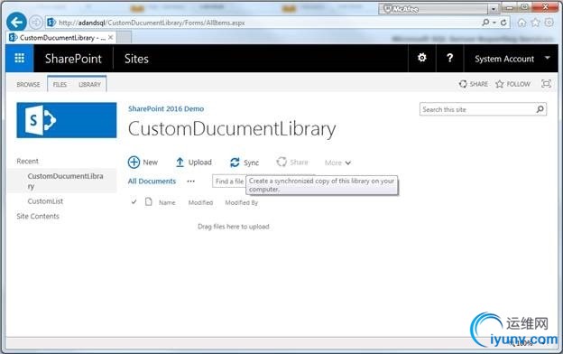This screenshot has width=563, height=354.
Task: Open the Sites link in the top bar
Action: [x=136, y=59]
